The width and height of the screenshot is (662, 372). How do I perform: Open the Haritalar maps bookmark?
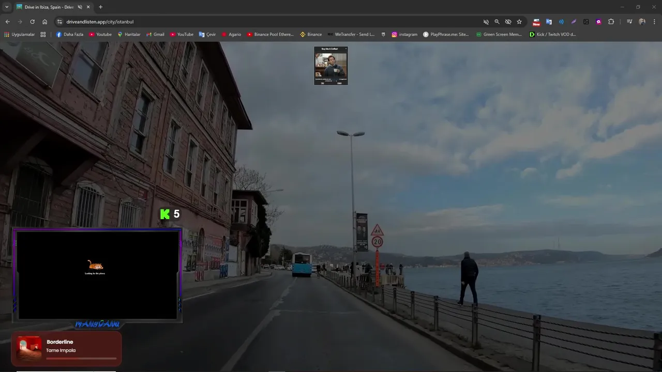point(129,35)
